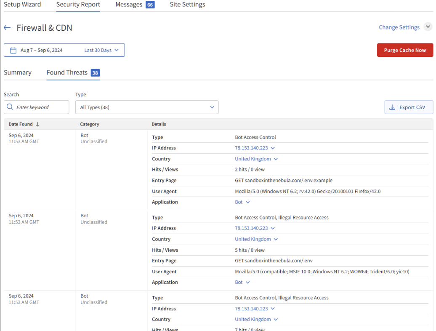Expand United Kingdom chevron in third threat
436x331 pixels.
coord(276,320)
